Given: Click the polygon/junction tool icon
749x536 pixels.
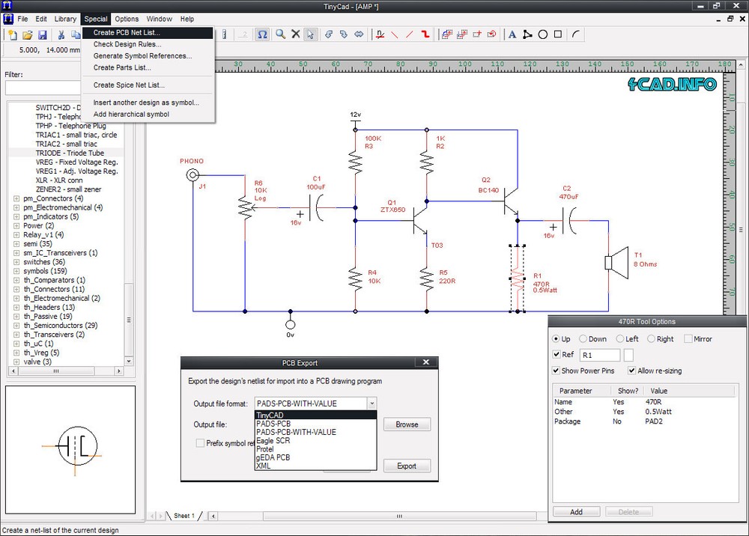Looking at the screenshot, I should point(527,34).
